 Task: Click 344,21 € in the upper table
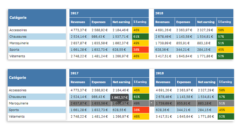point(183,50)
